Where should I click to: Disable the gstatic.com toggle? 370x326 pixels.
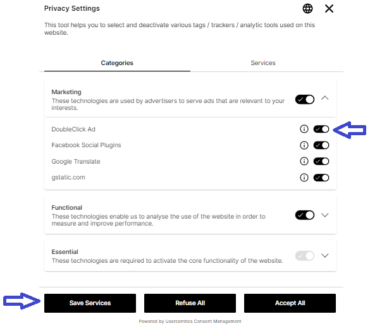coord(321,178)
